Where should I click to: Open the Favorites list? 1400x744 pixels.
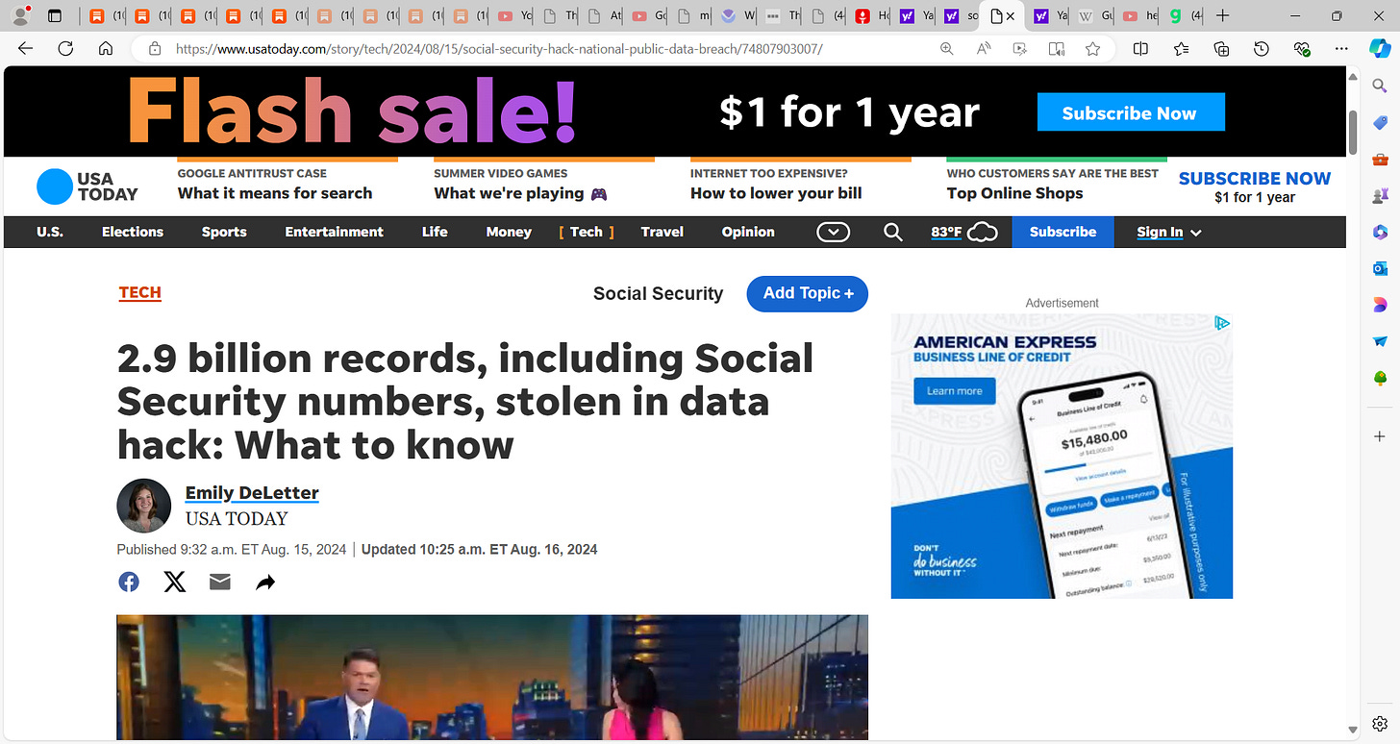point(1181,49)
